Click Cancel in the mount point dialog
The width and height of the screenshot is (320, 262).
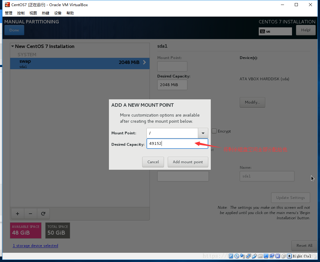[x=153, y=162]
